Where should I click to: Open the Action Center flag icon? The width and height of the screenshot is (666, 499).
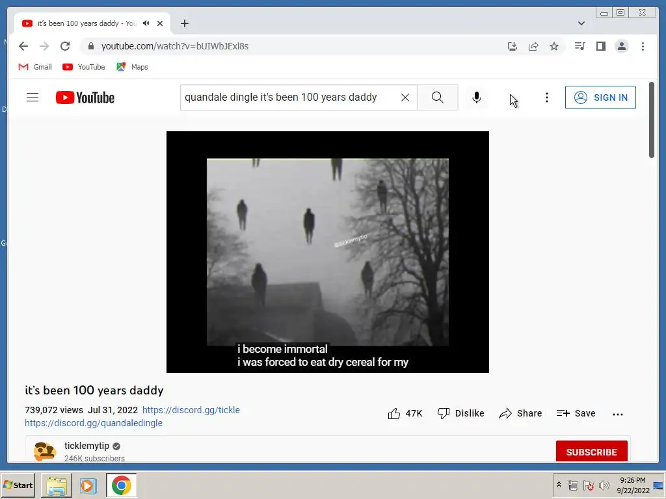[588, 485]
